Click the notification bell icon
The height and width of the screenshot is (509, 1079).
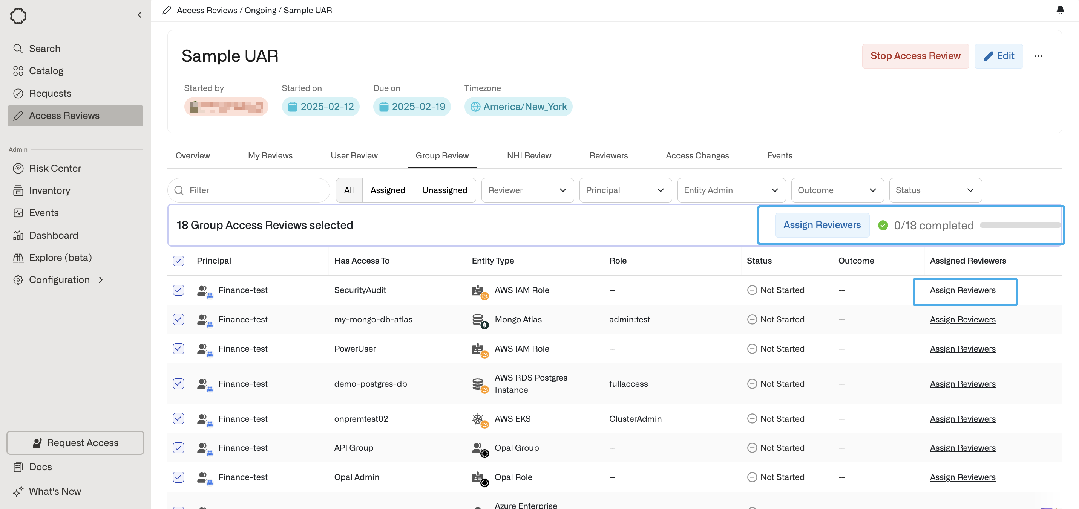(x=1060, y=10)
